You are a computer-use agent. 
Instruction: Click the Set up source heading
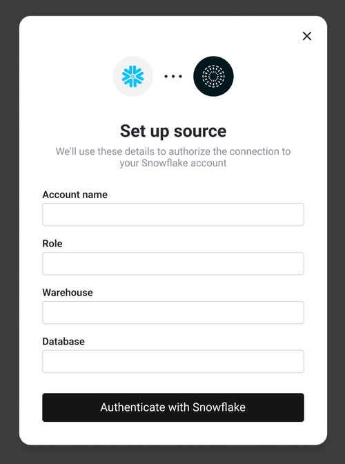[173, 130]
